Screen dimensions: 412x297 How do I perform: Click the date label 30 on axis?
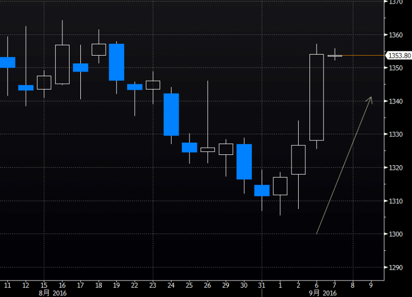point(244,285)
